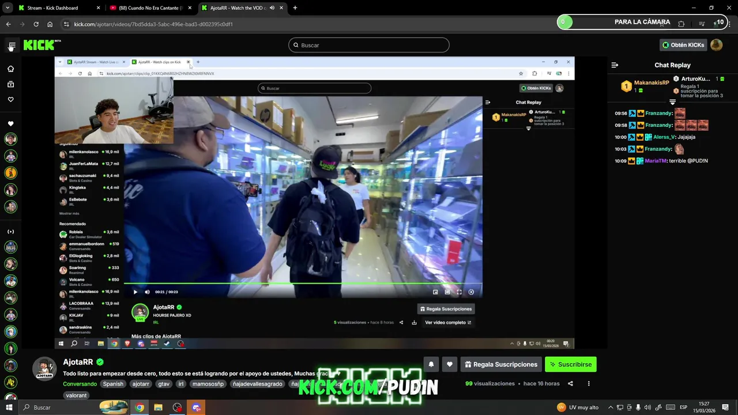Reload the page in browser toolbar

click(x=36, y=24)
